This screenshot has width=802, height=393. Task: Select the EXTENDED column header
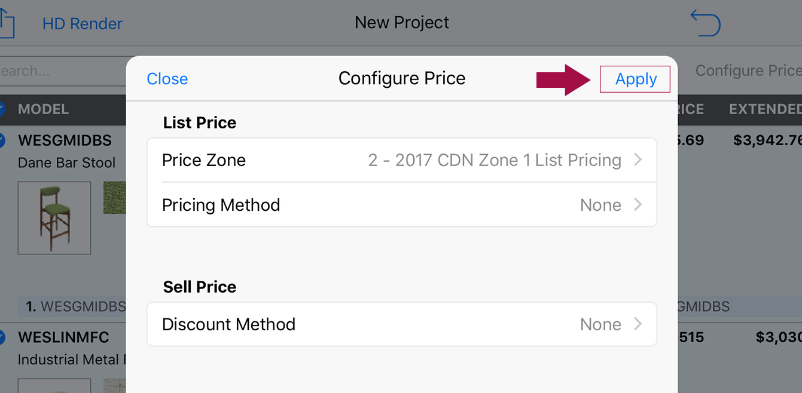pos(765,109)
